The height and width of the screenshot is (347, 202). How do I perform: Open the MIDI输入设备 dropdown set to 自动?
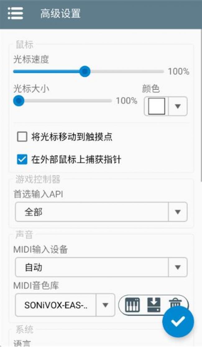(x=101, y=267)
